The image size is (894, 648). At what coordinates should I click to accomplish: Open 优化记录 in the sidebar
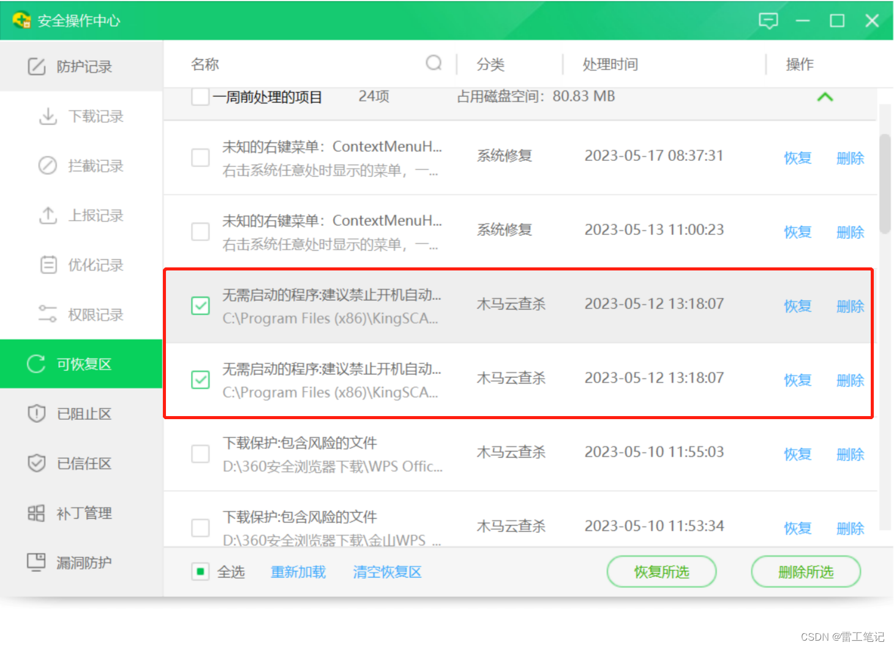coord(81,264)
